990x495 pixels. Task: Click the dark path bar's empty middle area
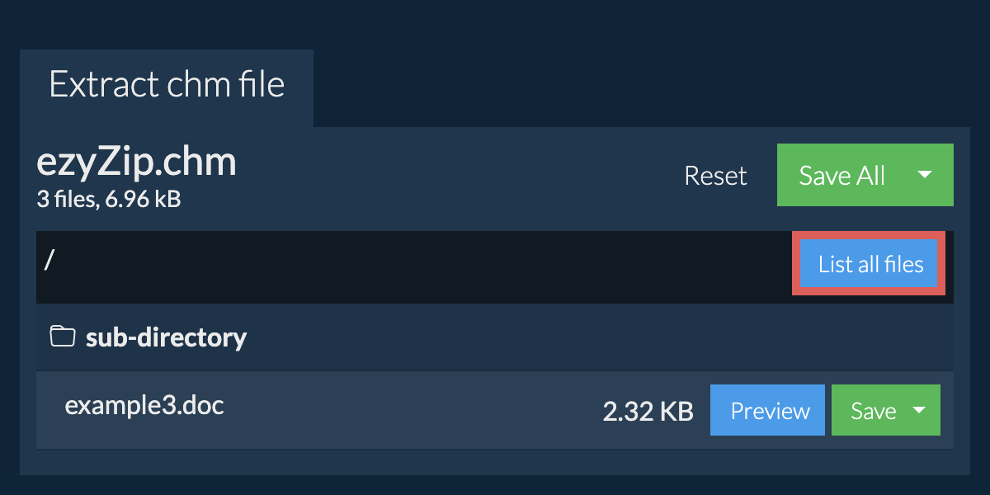coord(412,266)
